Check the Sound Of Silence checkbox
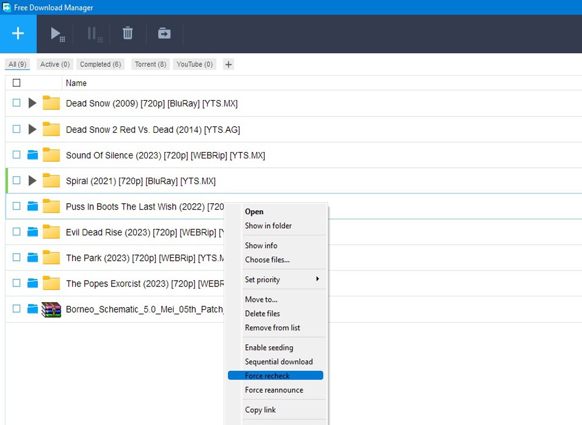The height and width of the screenshot is (425, 582). coord(16,154)
